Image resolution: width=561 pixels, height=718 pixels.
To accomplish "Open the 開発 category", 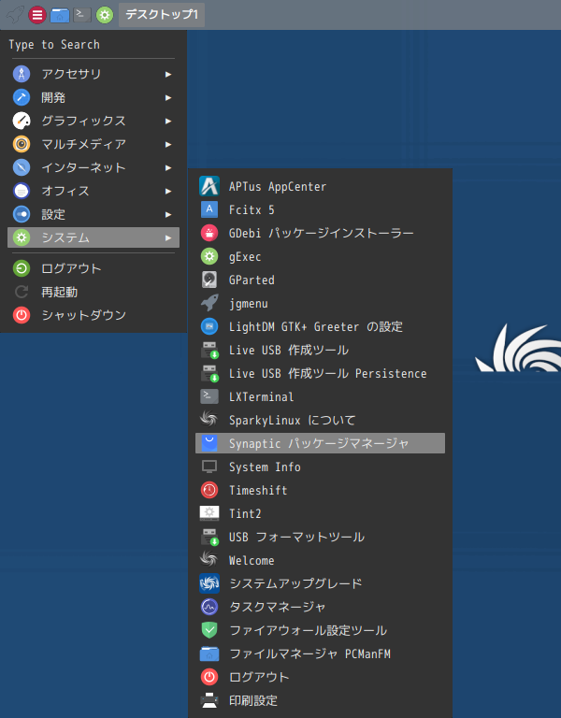I will point(93,97).
